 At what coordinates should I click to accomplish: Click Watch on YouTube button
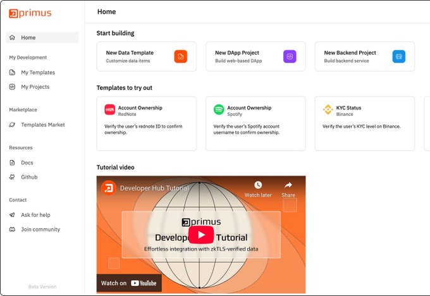tap(129, 283)
